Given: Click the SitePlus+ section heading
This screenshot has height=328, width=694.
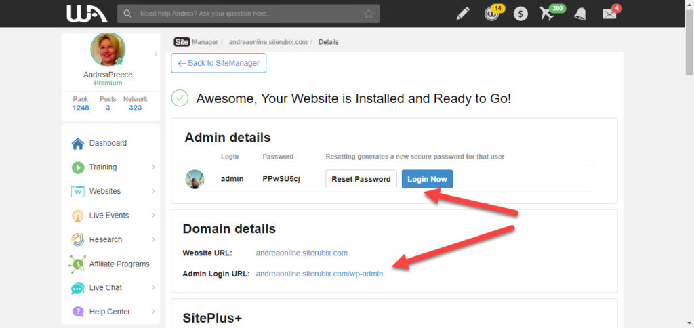Looking at the screenshot, I should coord(212,319).
